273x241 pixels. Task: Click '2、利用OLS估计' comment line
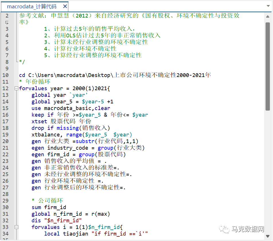click(102, 35)
